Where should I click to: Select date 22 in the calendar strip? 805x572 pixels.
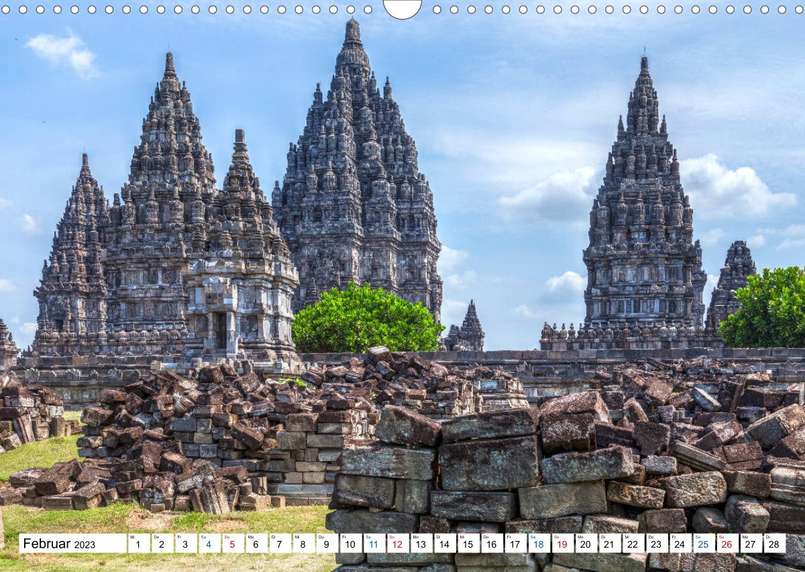[x=633, y=543]
